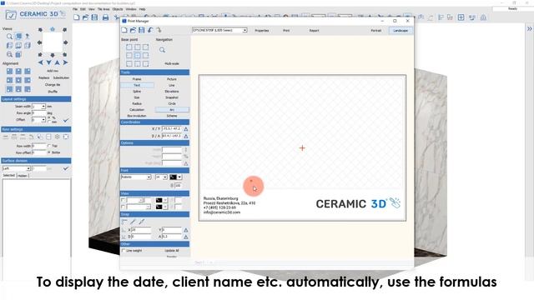Click the X / Y coordinates input field
Image resolution: width=534 pixels, height=300 pixels.
[x=172, y=129]
